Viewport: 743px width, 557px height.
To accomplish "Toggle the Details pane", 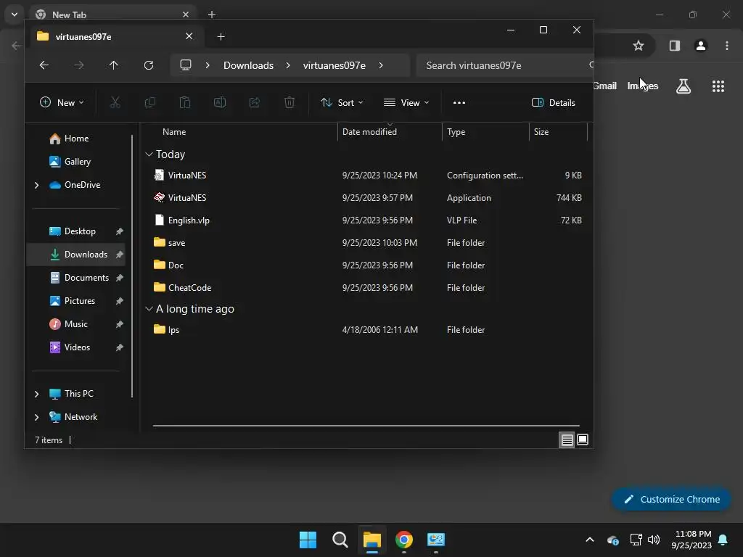I will click(554, 102).
